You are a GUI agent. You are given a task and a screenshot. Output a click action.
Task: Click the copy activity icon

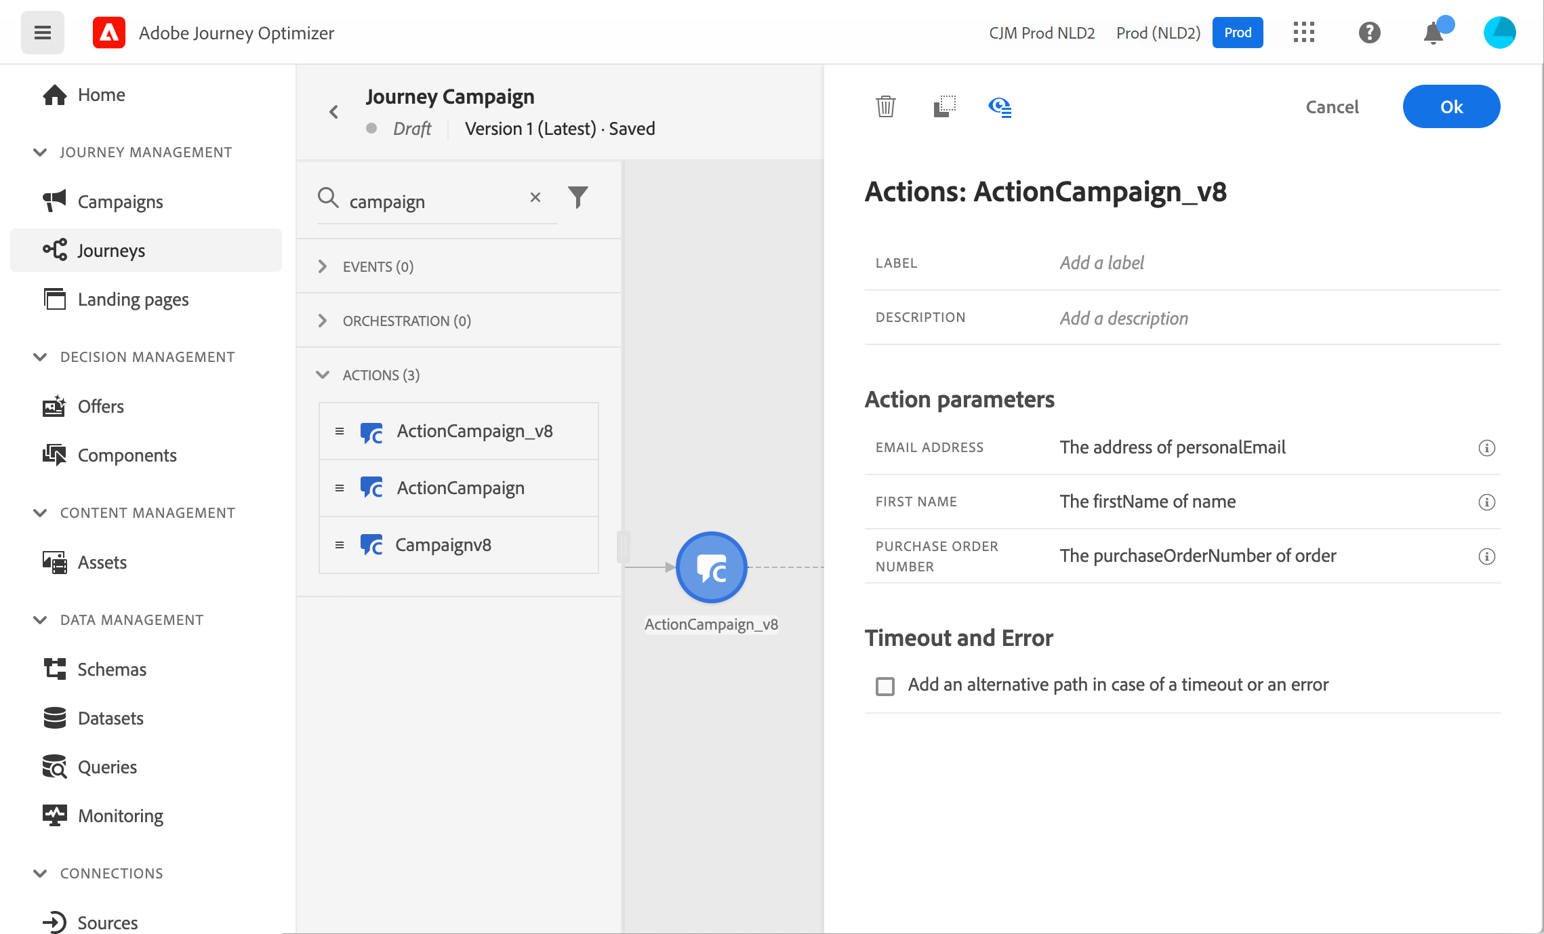[944, 106]
